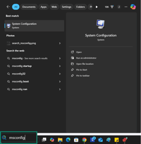Go back with the left arrow
This screenshot has height=144, width=141.
tap(8, 7)
